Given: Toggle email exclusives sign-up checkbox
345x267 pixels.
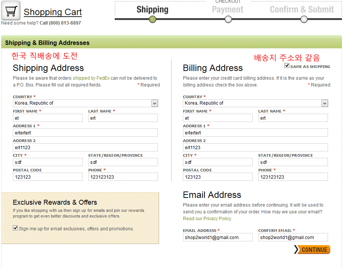Looking at the screenshot, I should coord(16,228).
